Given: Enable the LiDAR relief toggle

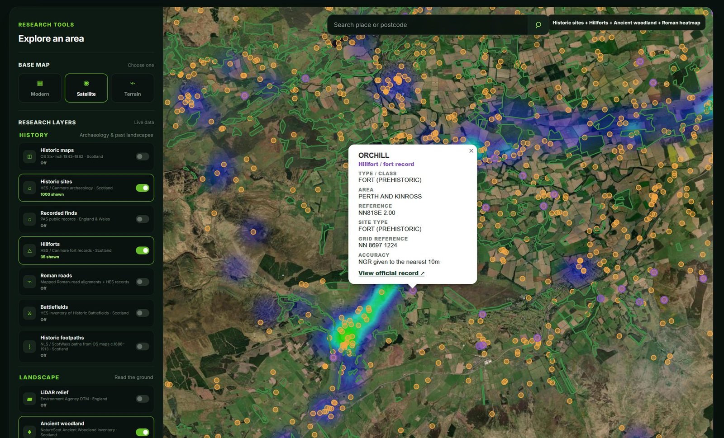Looking at the screenshot, I should (143, 399).
